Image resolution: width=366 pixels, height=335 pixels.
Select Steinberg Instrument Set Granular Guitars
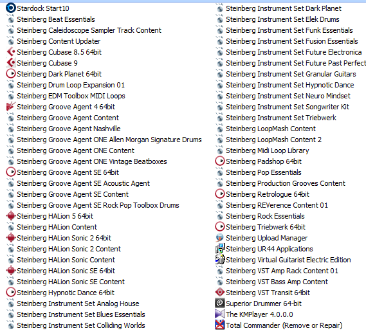(x=291, y=74)
